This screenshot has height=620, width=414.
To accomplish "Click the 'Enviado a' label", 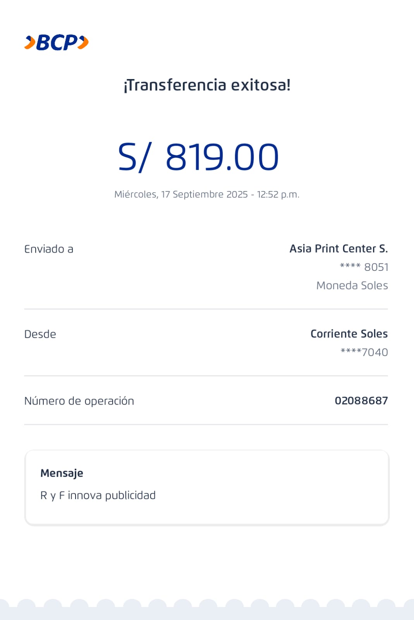I will click(49, 249).
